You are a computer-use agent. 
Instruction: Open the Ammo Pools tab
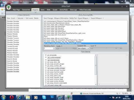coord(64,10)
